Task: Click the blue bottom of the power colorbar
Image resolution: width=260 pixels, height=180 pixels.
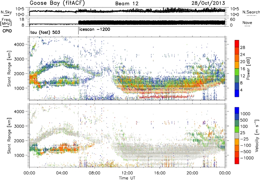Action: click(x=237, y=93)
